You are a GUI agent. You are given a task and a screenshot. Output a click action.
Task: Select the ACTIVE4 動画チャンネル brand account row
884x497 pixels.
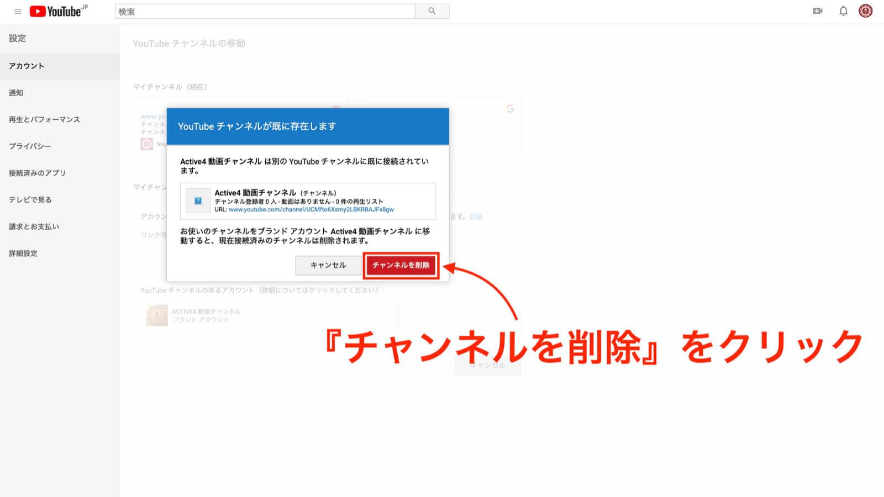tap(269, 315)
